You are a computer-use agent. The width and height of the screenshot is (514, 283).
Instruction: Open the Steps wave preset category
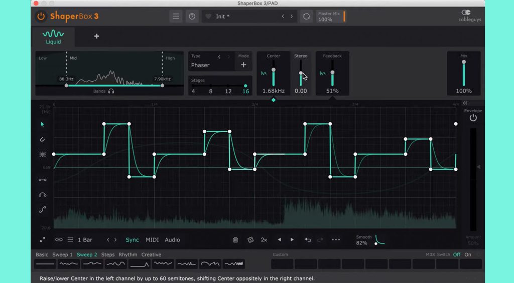coord(108,255)
